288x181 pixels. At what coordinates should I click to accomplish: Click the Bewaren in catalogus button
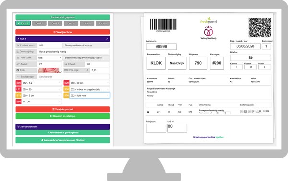(x=63, y=116)
